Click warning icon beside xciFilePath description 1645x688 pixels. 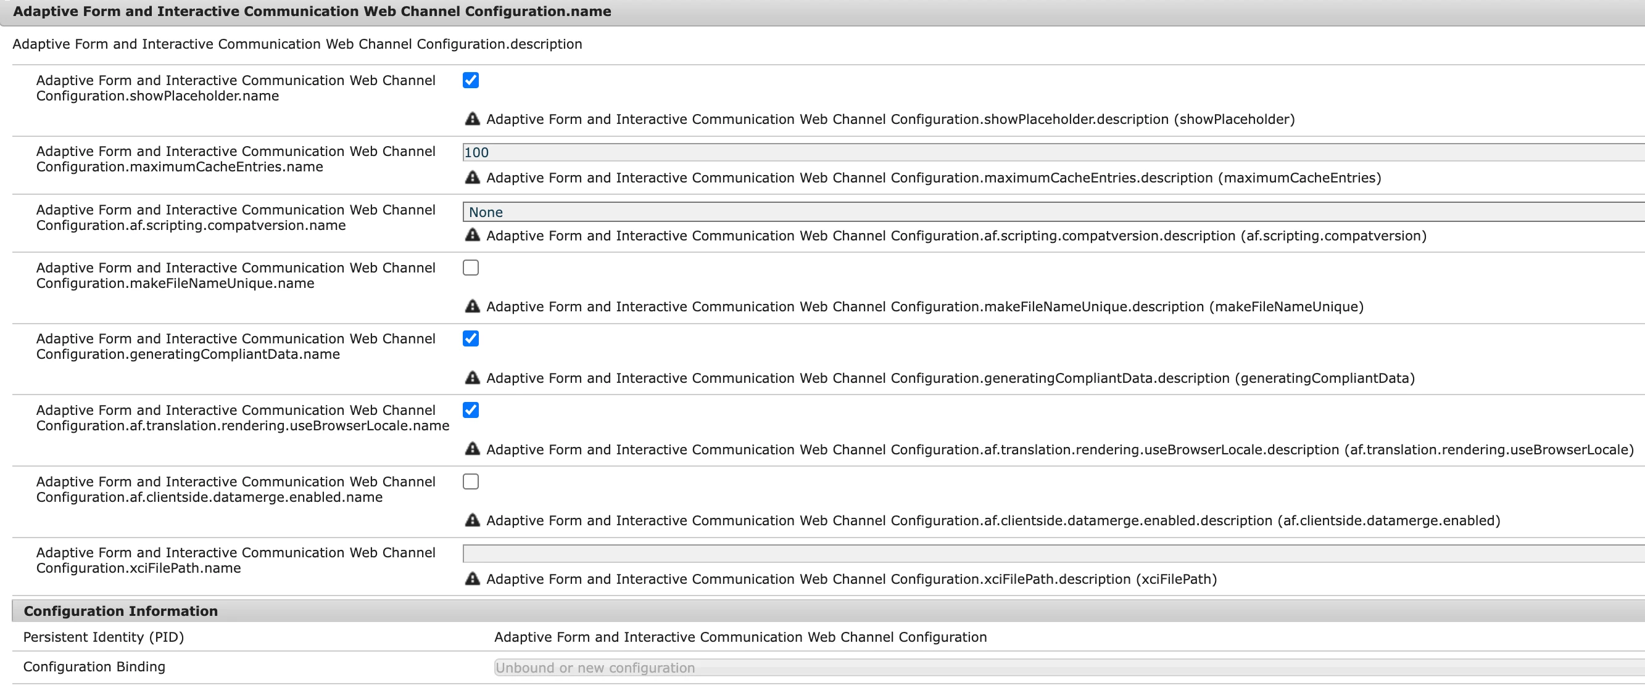click(472, 579)
